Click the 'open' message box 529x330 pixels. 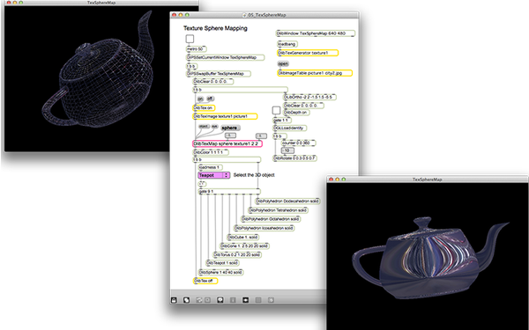(283, 63)
